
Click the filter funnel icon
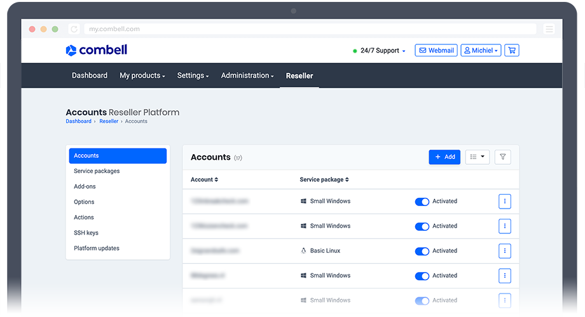click(x=502, y=157)
